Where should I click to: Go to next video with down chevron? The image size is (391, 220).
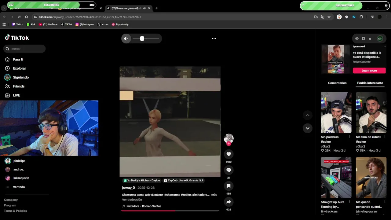coord(308,128)
